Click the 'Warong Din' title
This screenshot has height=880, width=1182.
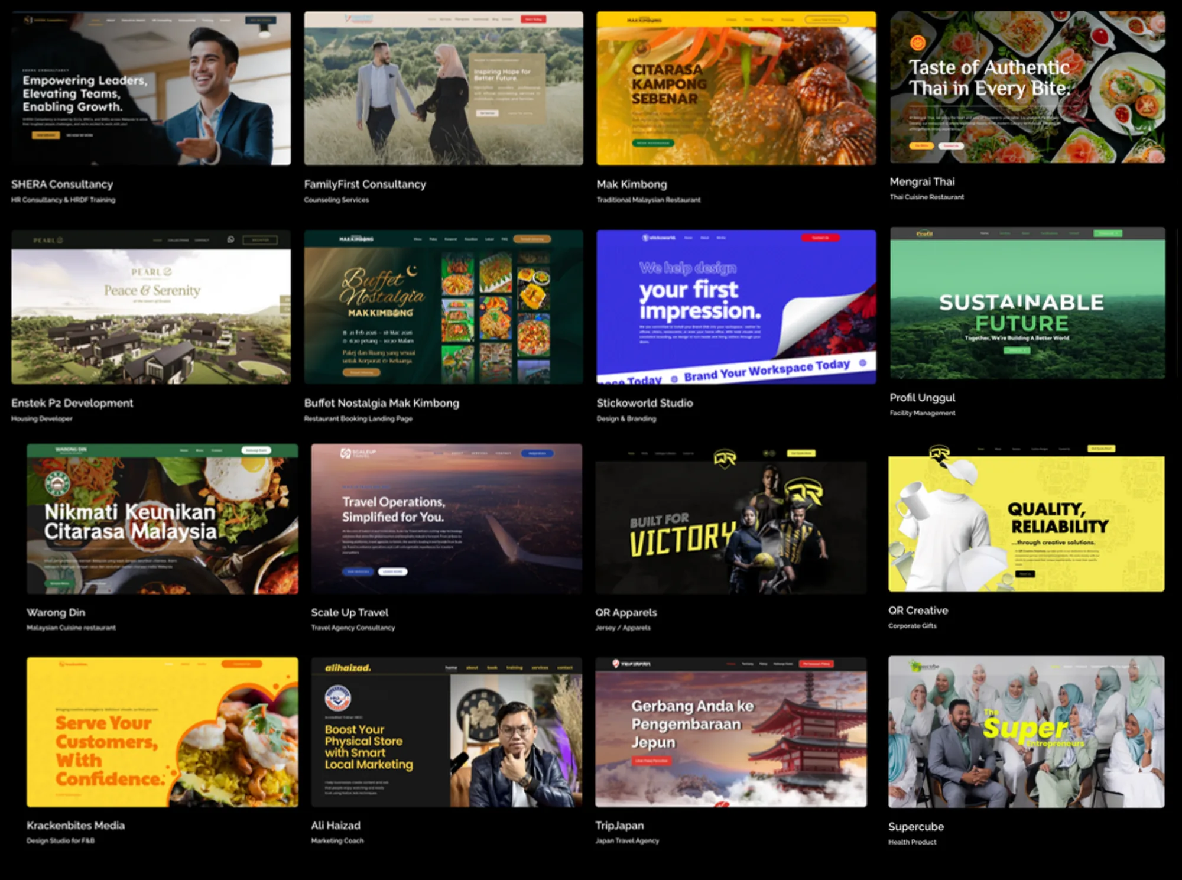(56, 613)
